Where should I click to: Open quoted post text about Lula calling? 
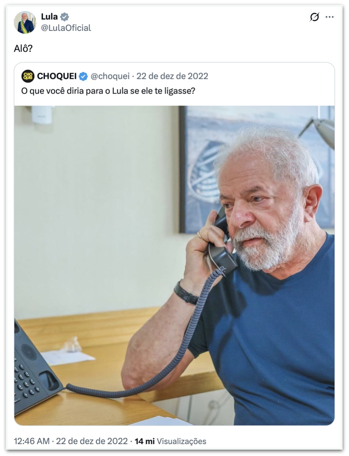tap(108, 90)
